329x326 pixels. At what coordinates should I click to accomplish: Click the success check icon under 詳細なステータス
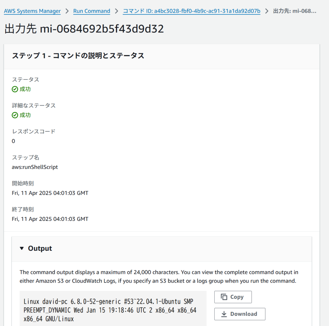point(15,115)
